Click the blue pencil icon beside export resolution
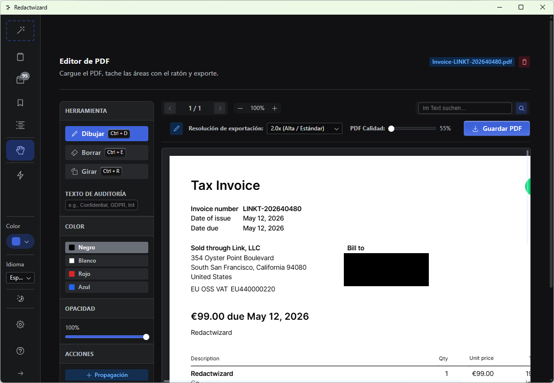Image resolution: width=554 pixels, height=383 pixels. (x=176, y=128)
